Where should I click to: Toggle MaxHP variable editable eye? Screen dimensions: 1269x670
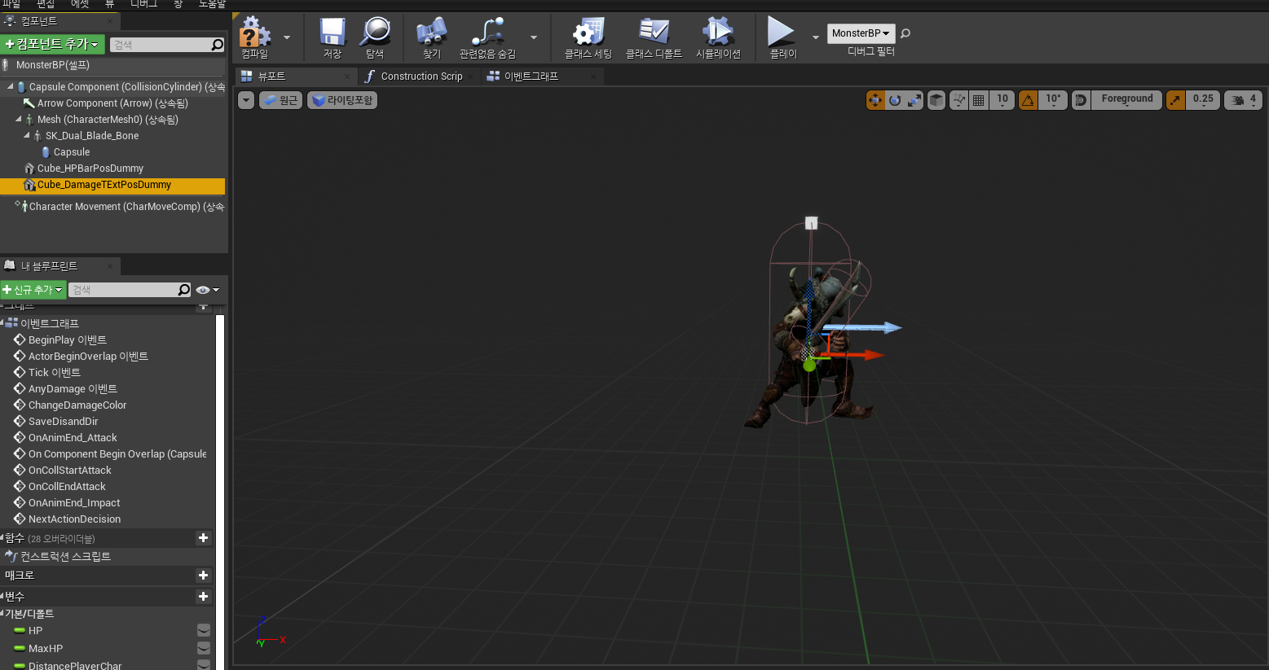click(204, 648)
